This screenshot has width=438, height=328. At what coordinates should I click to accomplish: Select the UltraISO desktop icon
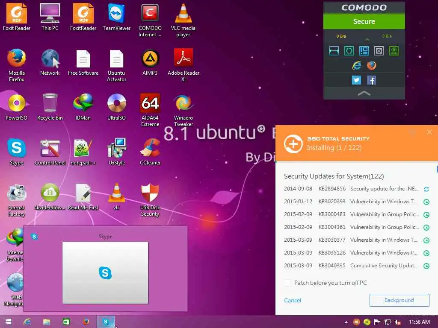(x=116, y=107)
